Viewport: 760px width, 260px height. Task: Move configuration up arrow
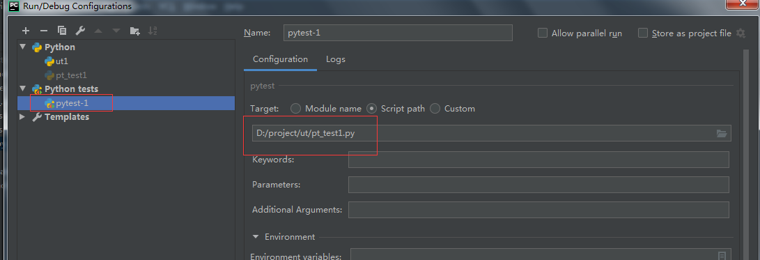point(98,31)
